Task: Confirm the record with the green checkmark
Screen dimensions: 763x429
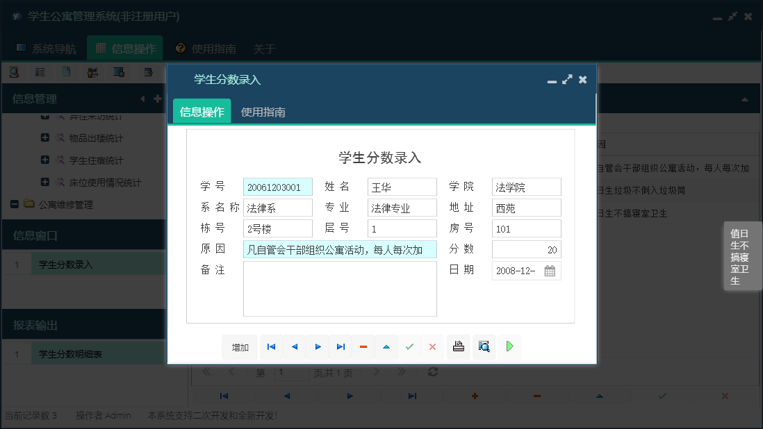Action: pyautogui.click(x=409, y=346)
